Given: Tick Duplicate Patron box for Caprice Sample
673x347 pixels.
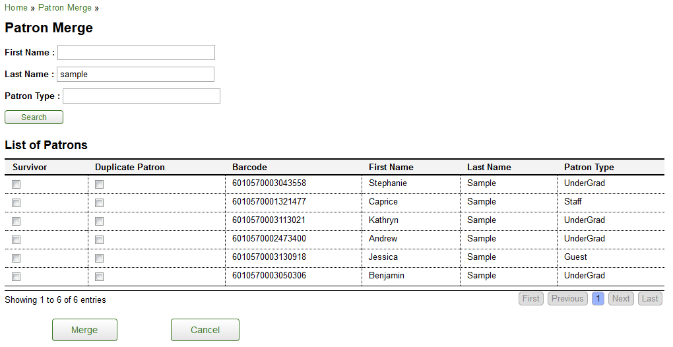Looking at the screenshot, I should tap(99, 203).
